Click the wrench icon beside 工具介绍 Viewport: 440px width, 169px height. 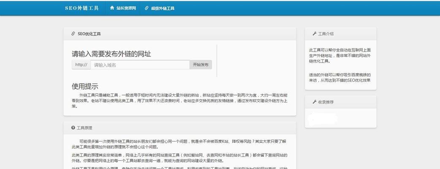click(314, 34)
